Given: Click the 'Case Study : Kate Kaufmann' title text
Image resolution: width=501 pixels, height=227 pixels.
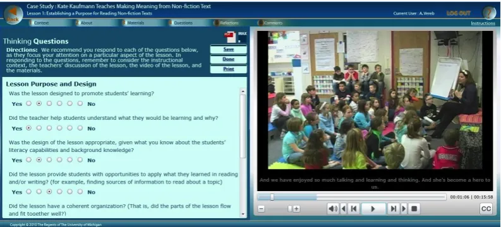Looking at the screenshot, I should click(119, 6).
